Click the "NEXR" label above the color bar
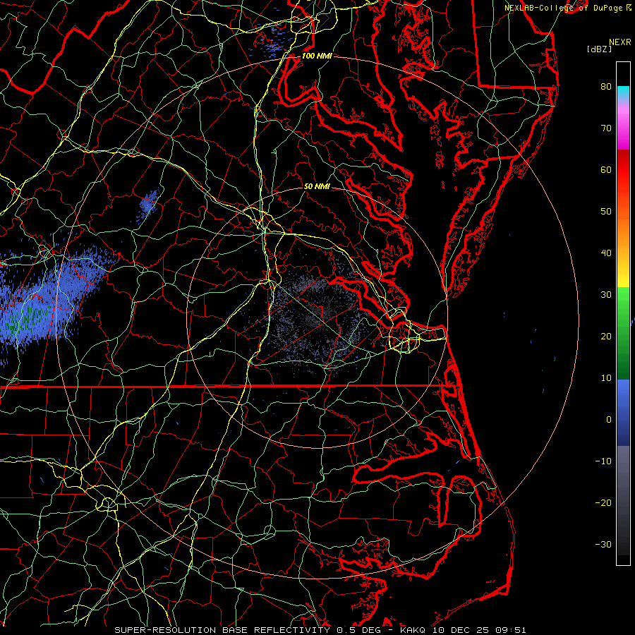 coord(620,42)
